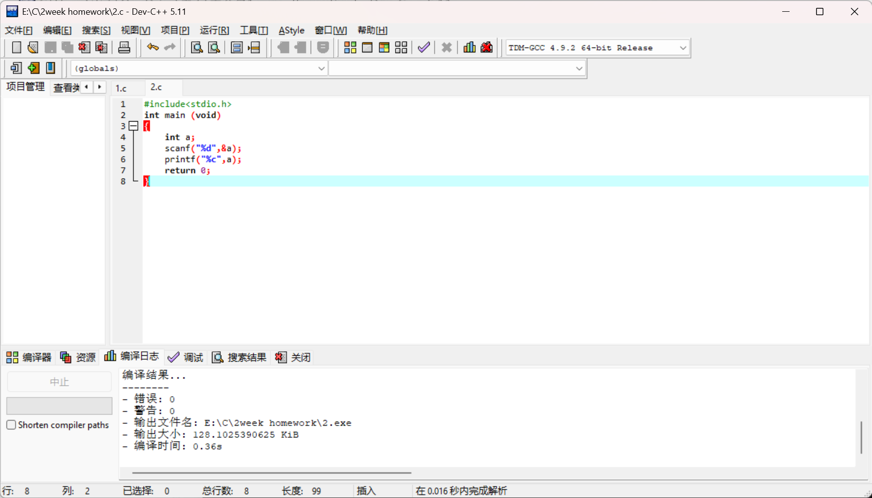The image size is (872, 498).
Task: Click the Open file icon
Action: [x=33, y=48]
